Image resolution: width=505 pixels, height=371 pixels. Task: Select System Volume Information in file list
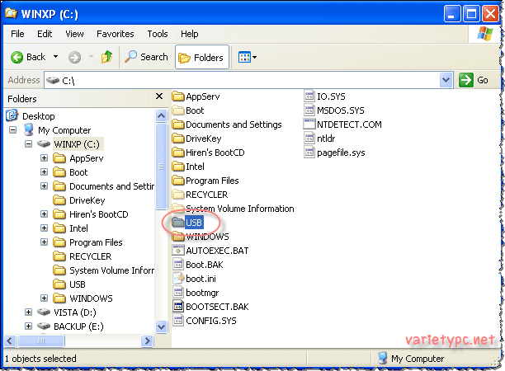[x=233, y=209]
